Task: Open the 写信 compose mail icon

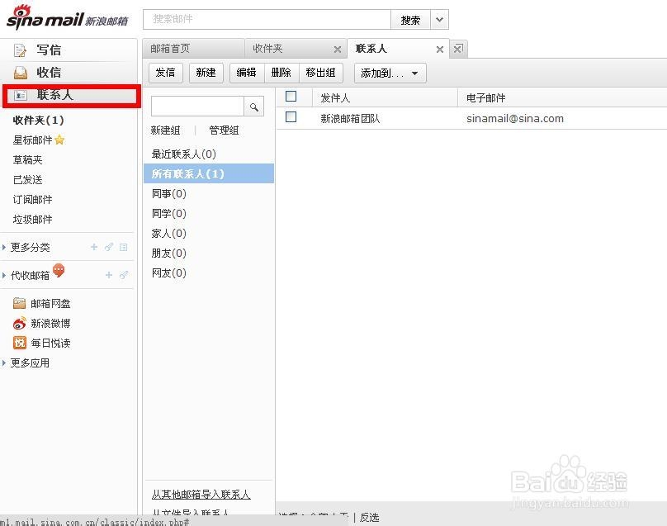Action: 21,50
